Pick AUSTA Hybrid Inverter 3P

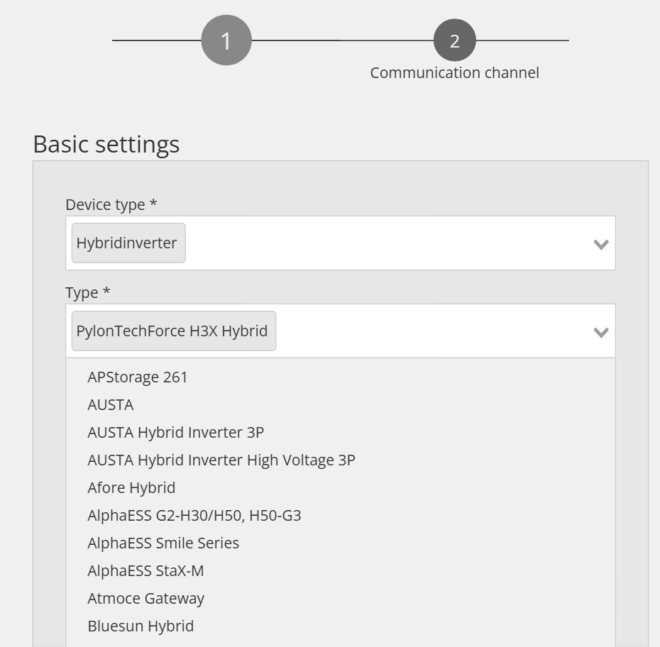(341, 433)
